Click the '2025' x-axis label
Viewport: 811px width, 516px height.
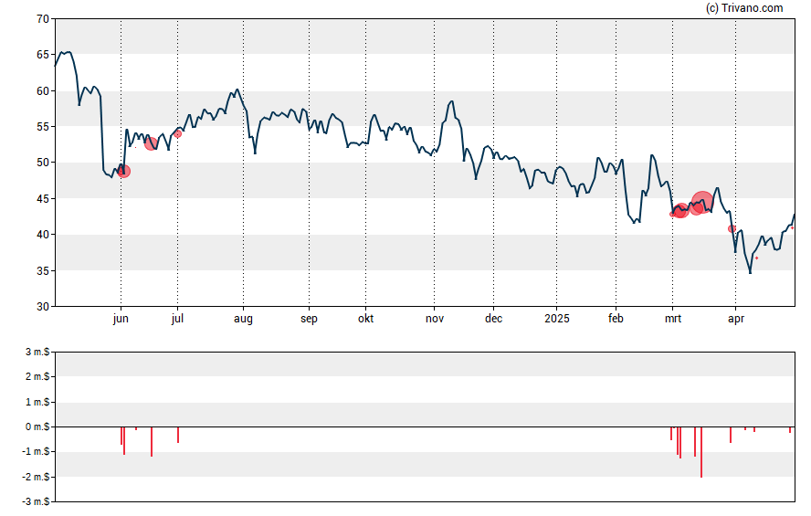click(x=557, y=318)
